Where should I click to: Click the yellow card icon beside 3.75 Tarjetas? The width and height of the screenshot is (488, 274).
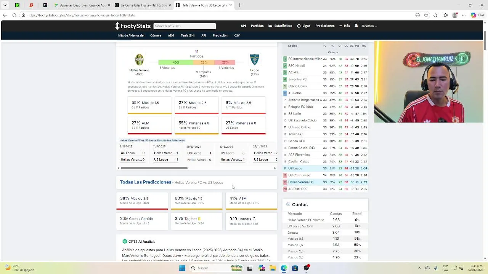click(x=199, y=219)
